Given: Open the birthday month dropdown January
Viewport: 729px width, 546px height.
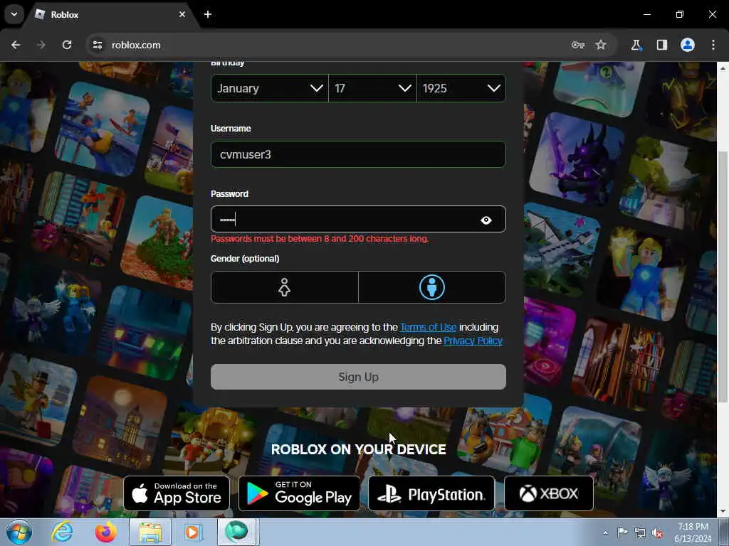Looking at the screenshot, I should [x=270, y=88].
